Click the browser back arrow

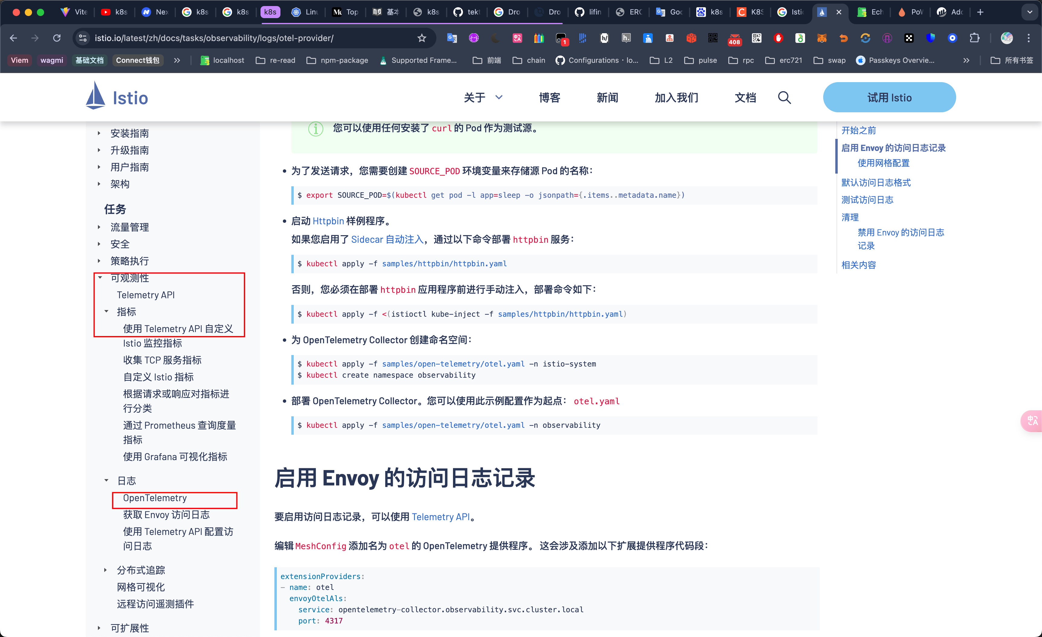tap(14, 38)
